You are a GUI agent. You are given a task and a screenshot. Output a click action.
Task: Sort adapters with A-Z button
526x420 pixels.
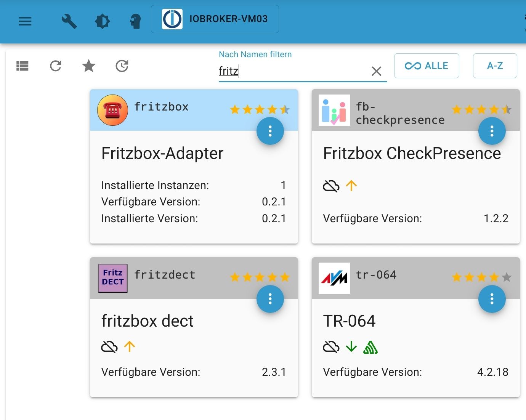coord(495,66)
